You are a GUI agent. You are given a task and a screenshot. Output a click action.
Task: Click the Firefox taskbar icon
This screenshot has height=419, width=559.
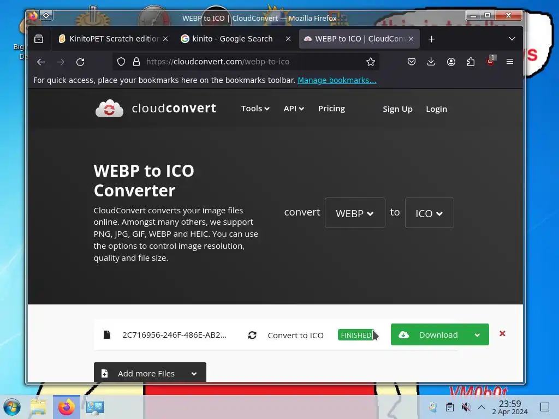(66, 407)
